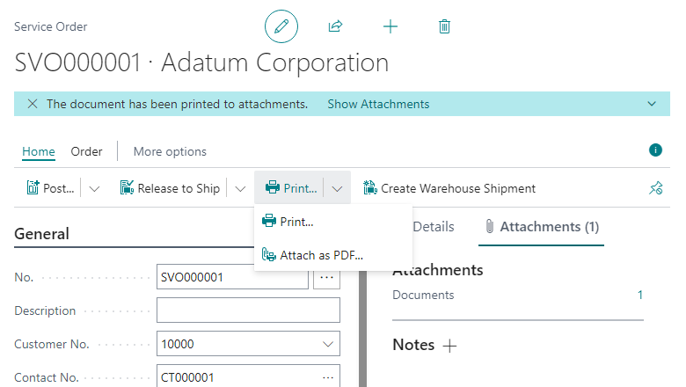Image resolution: width=686 pixels, height=387 pixels.
Task: Toggle the FactBox information icon
Action: click(655, 150)
